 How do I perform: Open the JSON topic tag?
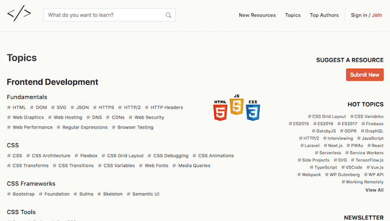coord(80,108)
